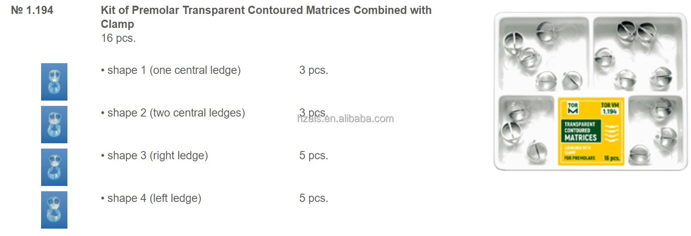Click the 5 pcs. quantity for shape 4
The image size is (691, 236).
click(314, 198)
